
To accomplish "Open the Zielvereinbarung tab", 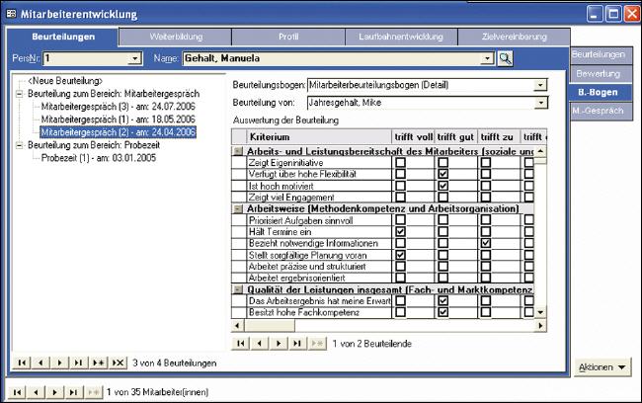I will pyautogui.click(x=515, y=37).
